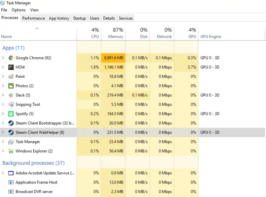Click the Slack app icon
Screen dimensions: 266x197
[x=11, y=95]
